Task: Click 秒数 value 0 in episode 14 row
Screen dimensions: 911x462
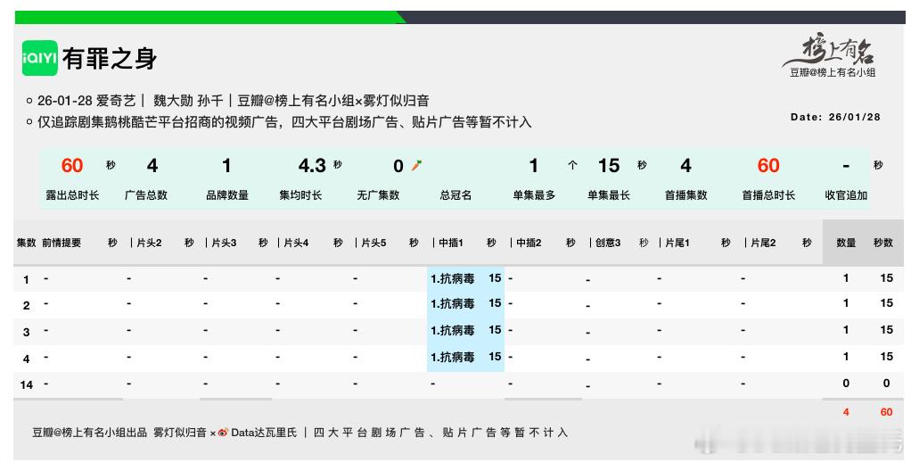Action: (x=886, y=383)
